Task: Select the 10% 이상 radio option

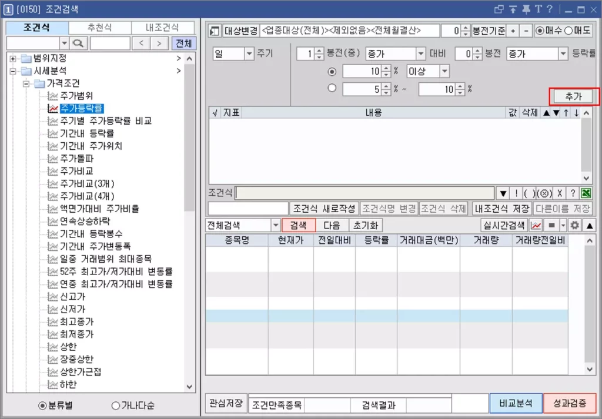Action: (x=332, y=72)
